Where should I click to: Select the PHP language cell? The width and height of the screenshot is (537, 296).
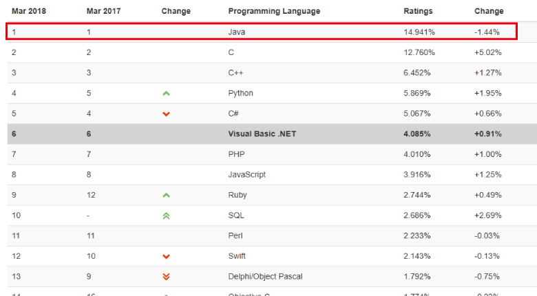(236, 154)
